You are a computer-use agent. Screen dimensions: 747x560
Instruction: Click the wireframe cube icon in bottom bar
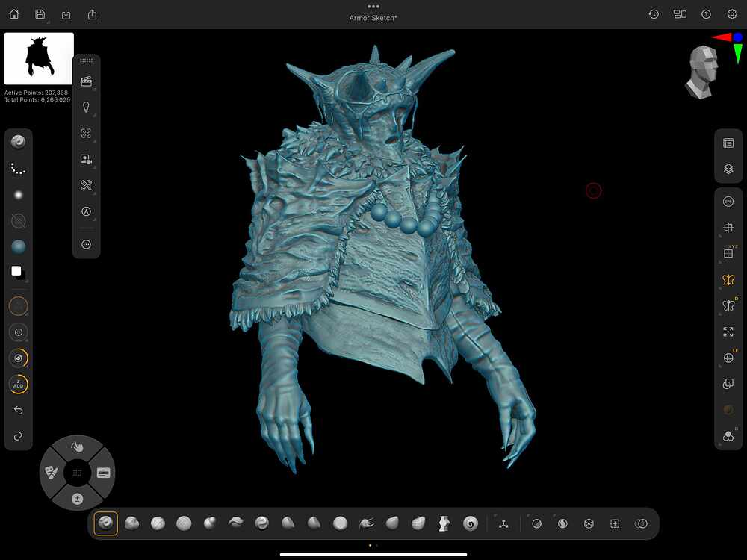click(x=589, y=524)
